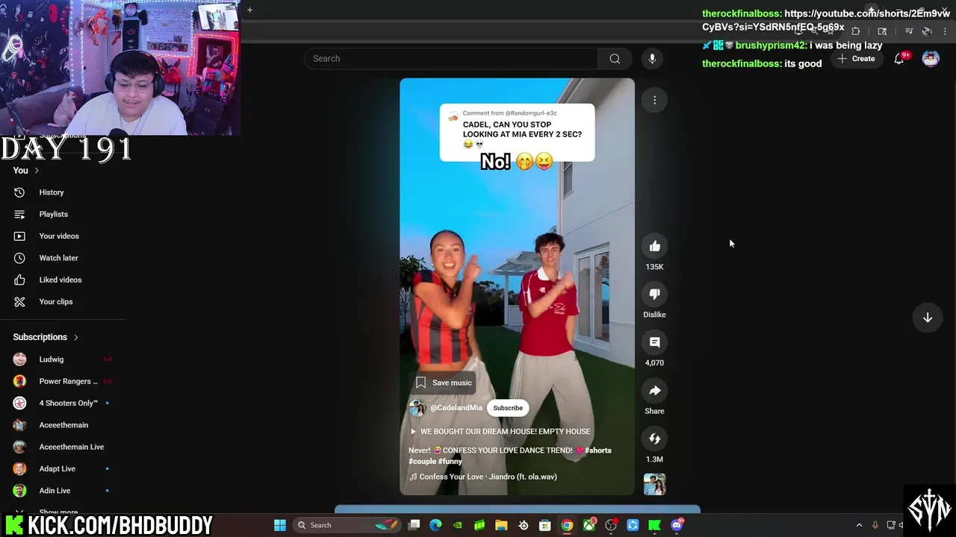The height and width of the screenshot is (537, 956).
Task: Open 4 Shooters Only channel
Action: [x=67, y=403]
